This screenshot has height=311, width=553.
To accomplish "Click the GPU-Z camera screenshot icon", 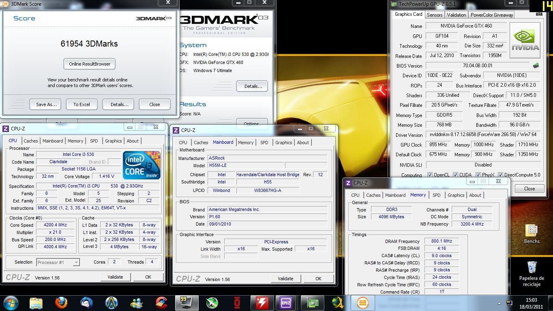I will pyautogui.click(x=539, y=15).
